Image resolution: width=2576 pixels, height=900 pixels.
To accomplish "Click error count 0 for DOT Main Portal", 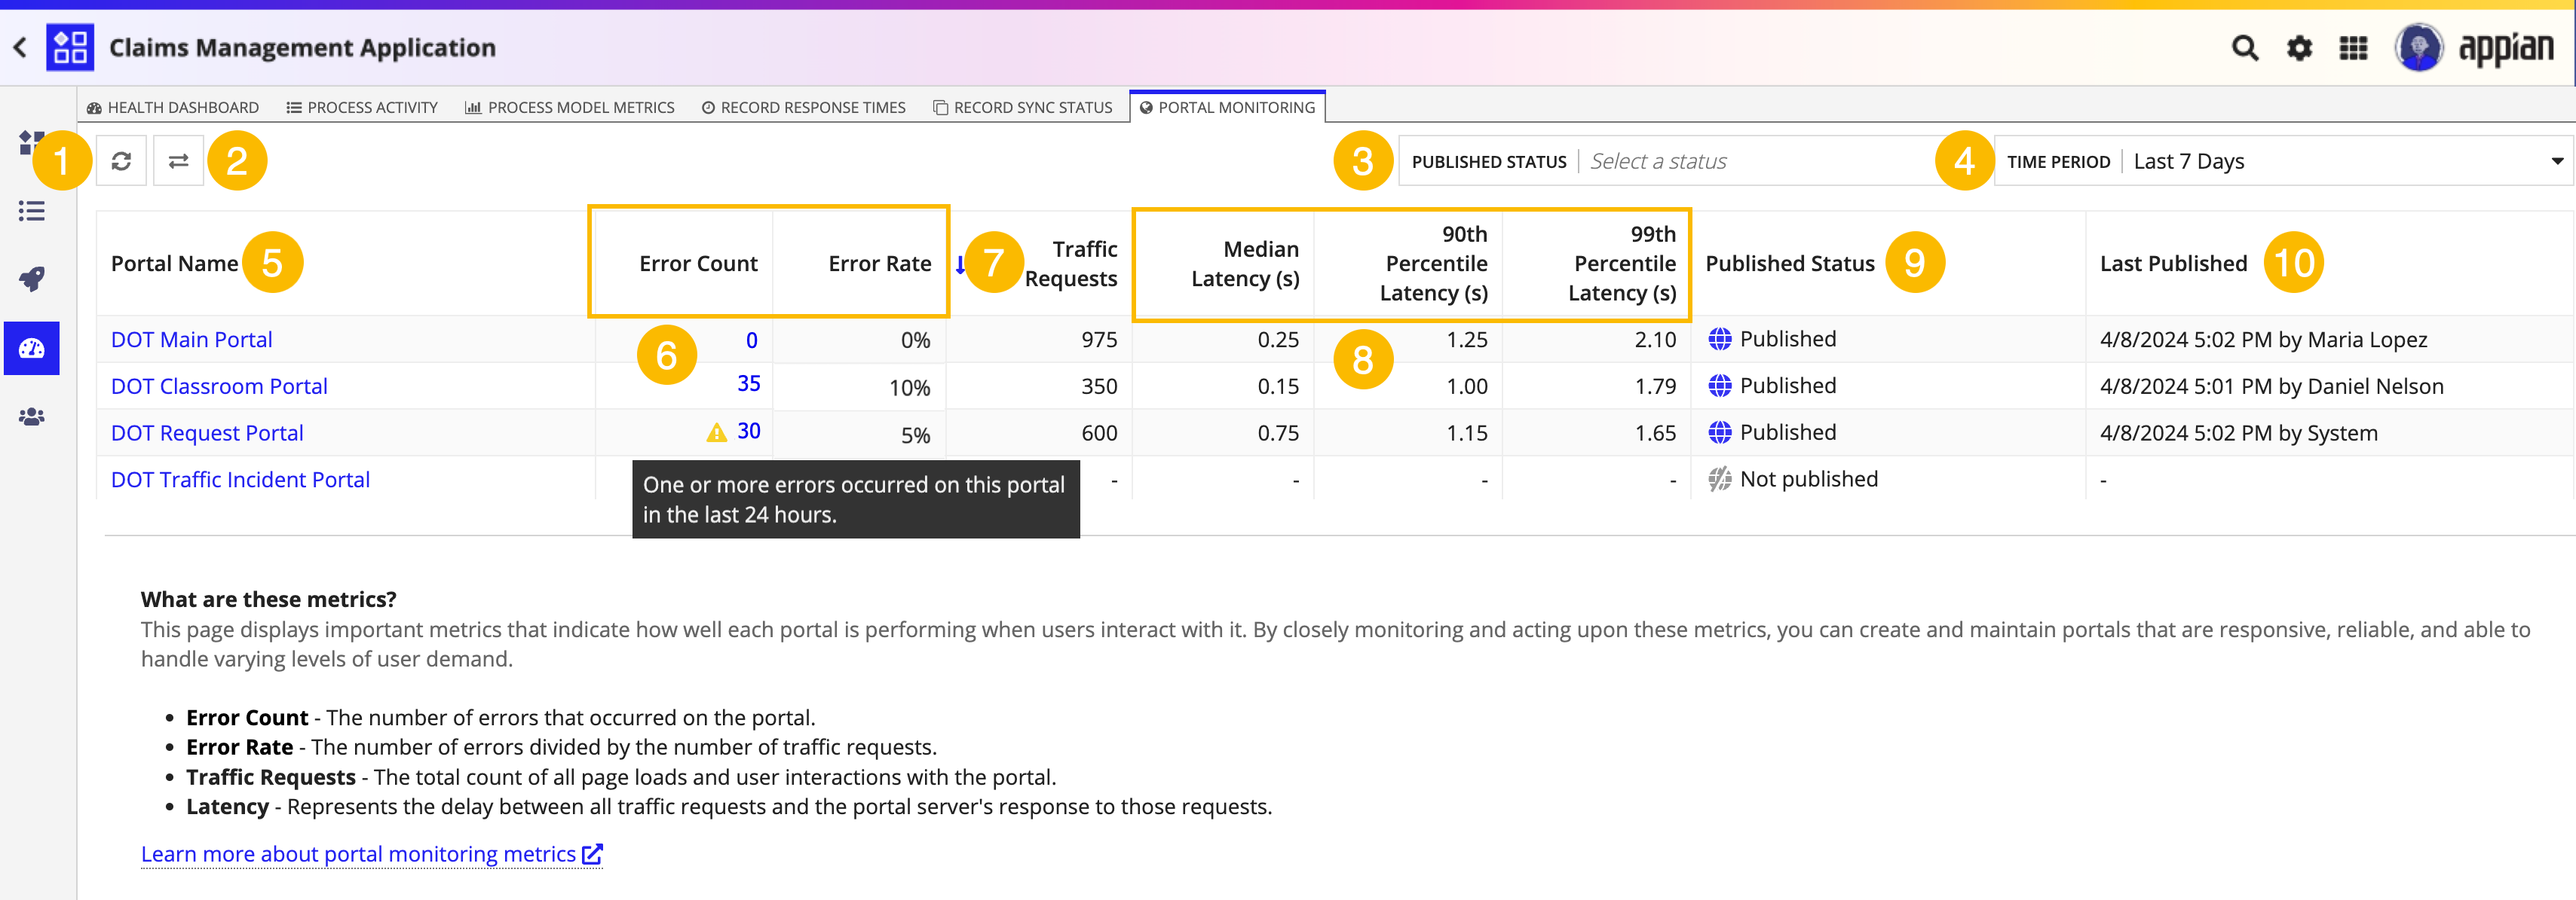I will coord(751,340).
